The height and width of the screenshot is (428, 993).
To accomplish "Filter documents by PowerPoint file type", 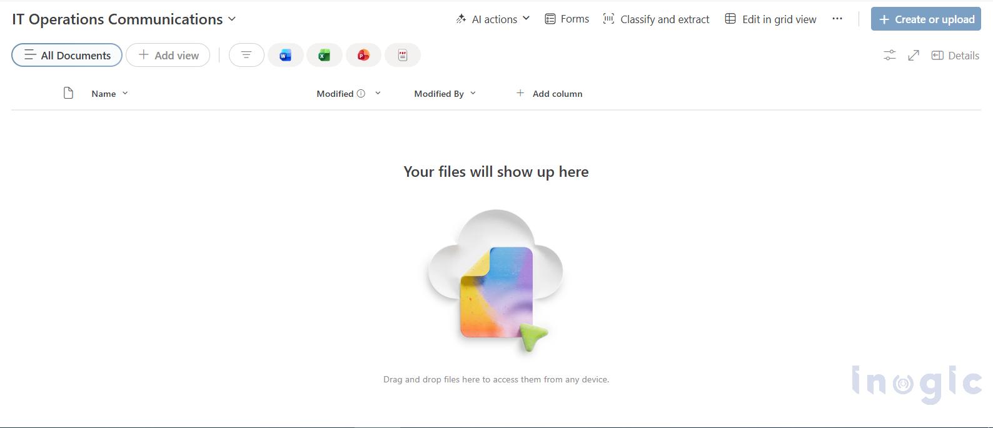I will click(363, 56).
